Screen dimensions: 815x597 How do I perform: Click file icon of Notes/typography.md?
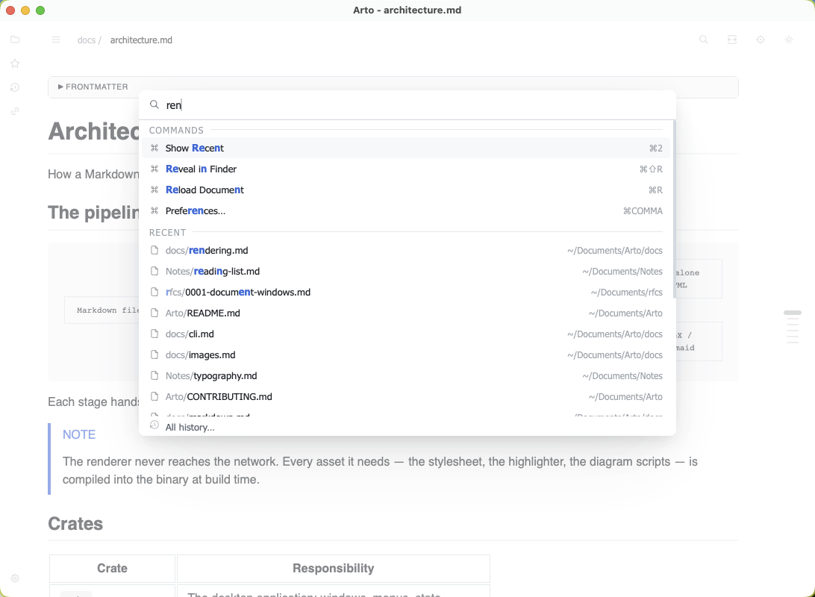[x=154, y=375]
